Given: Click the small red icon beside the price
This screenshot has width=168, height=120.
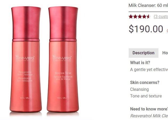Looking at the screenshot, I should [x=167, y=31].
